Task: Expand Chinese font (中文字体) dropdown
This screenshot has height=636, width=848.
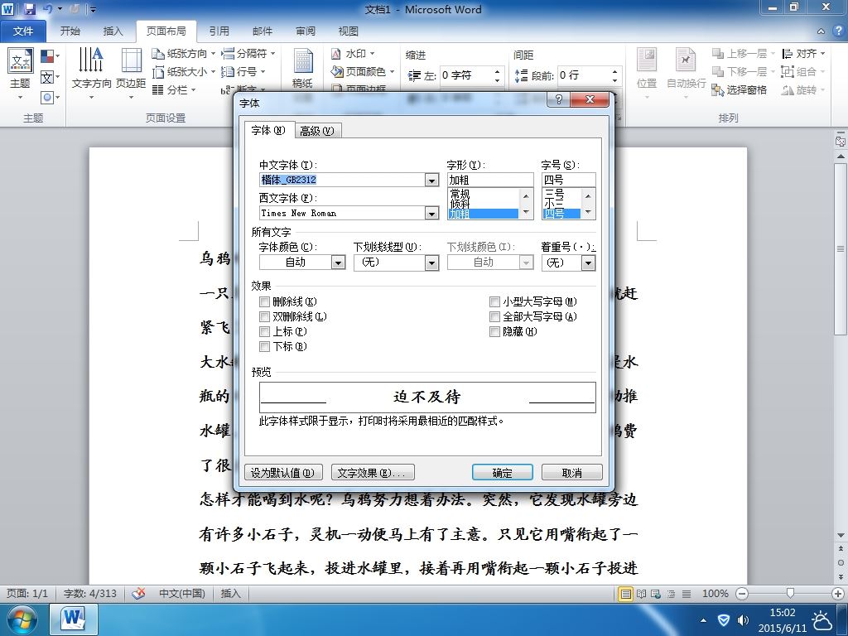Action: click(431, 180)
